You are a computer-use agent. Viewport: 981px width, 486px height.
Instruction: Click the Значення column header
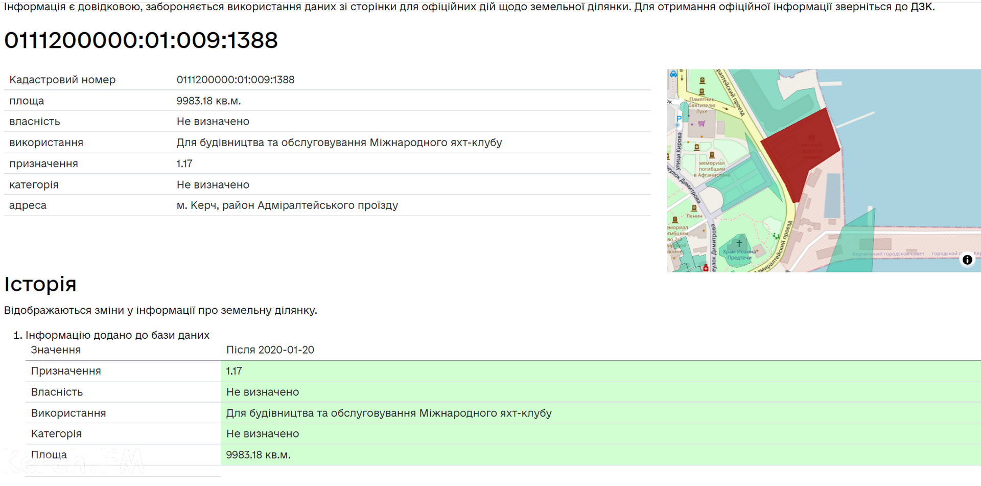click(x=56, y=350)
